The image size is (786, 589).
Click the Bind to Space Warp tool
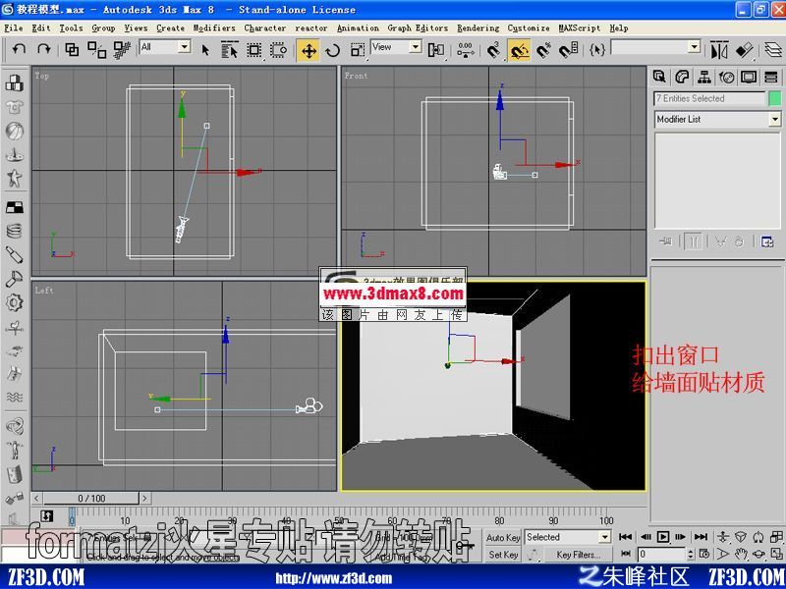(122, 49)
